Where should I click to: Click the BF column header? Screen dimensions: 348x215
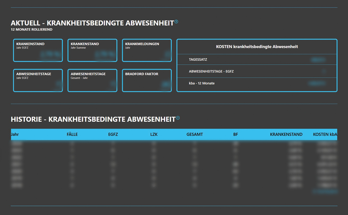236,134
